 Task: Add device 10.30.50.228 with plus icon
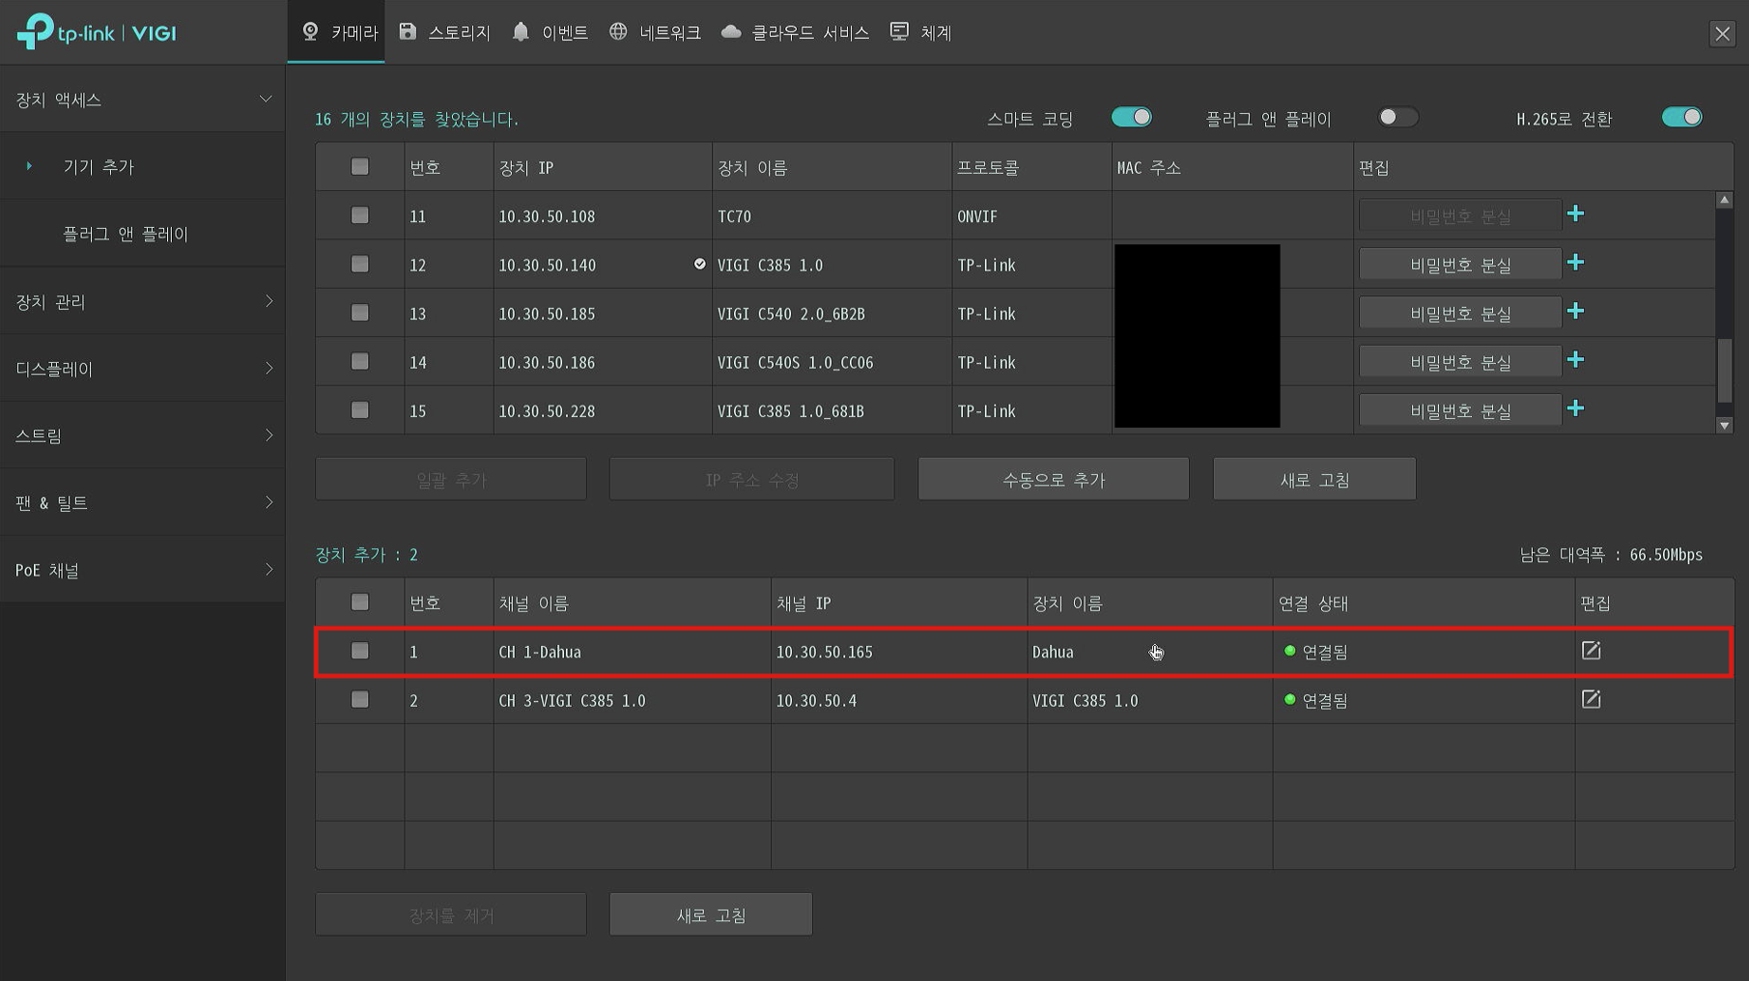(1575, 408)
